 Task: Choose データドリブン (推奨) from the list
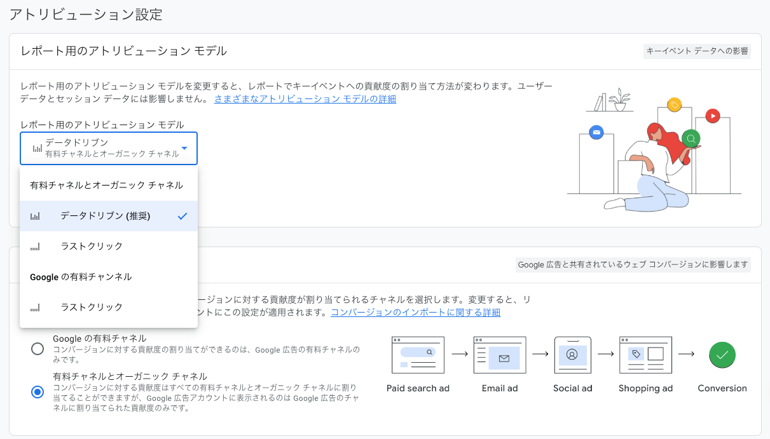[x=109, y=216]
